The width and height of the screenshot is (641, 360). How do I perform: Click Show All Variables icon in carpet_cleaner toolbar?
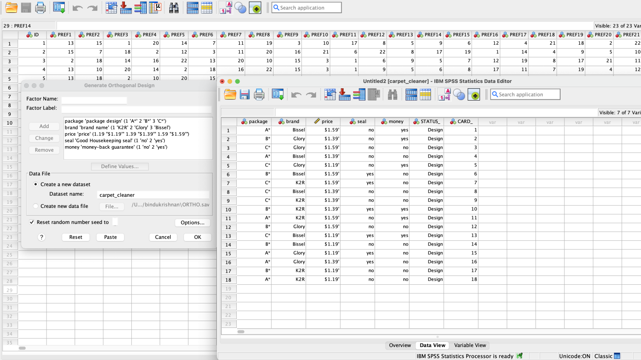coord(474,95)
